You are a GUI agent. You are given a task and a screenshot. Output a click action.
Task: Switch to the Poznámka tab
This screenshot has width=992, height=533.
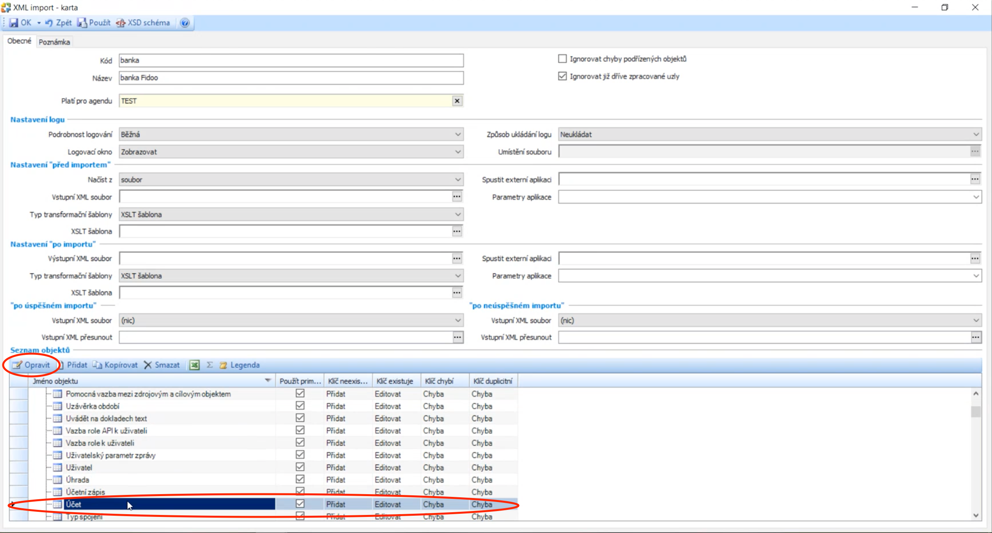point(54,42)
